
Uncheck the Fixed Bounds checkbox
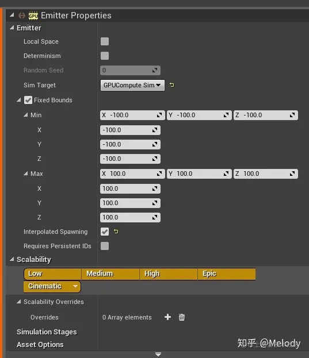(x=28, y=100)
